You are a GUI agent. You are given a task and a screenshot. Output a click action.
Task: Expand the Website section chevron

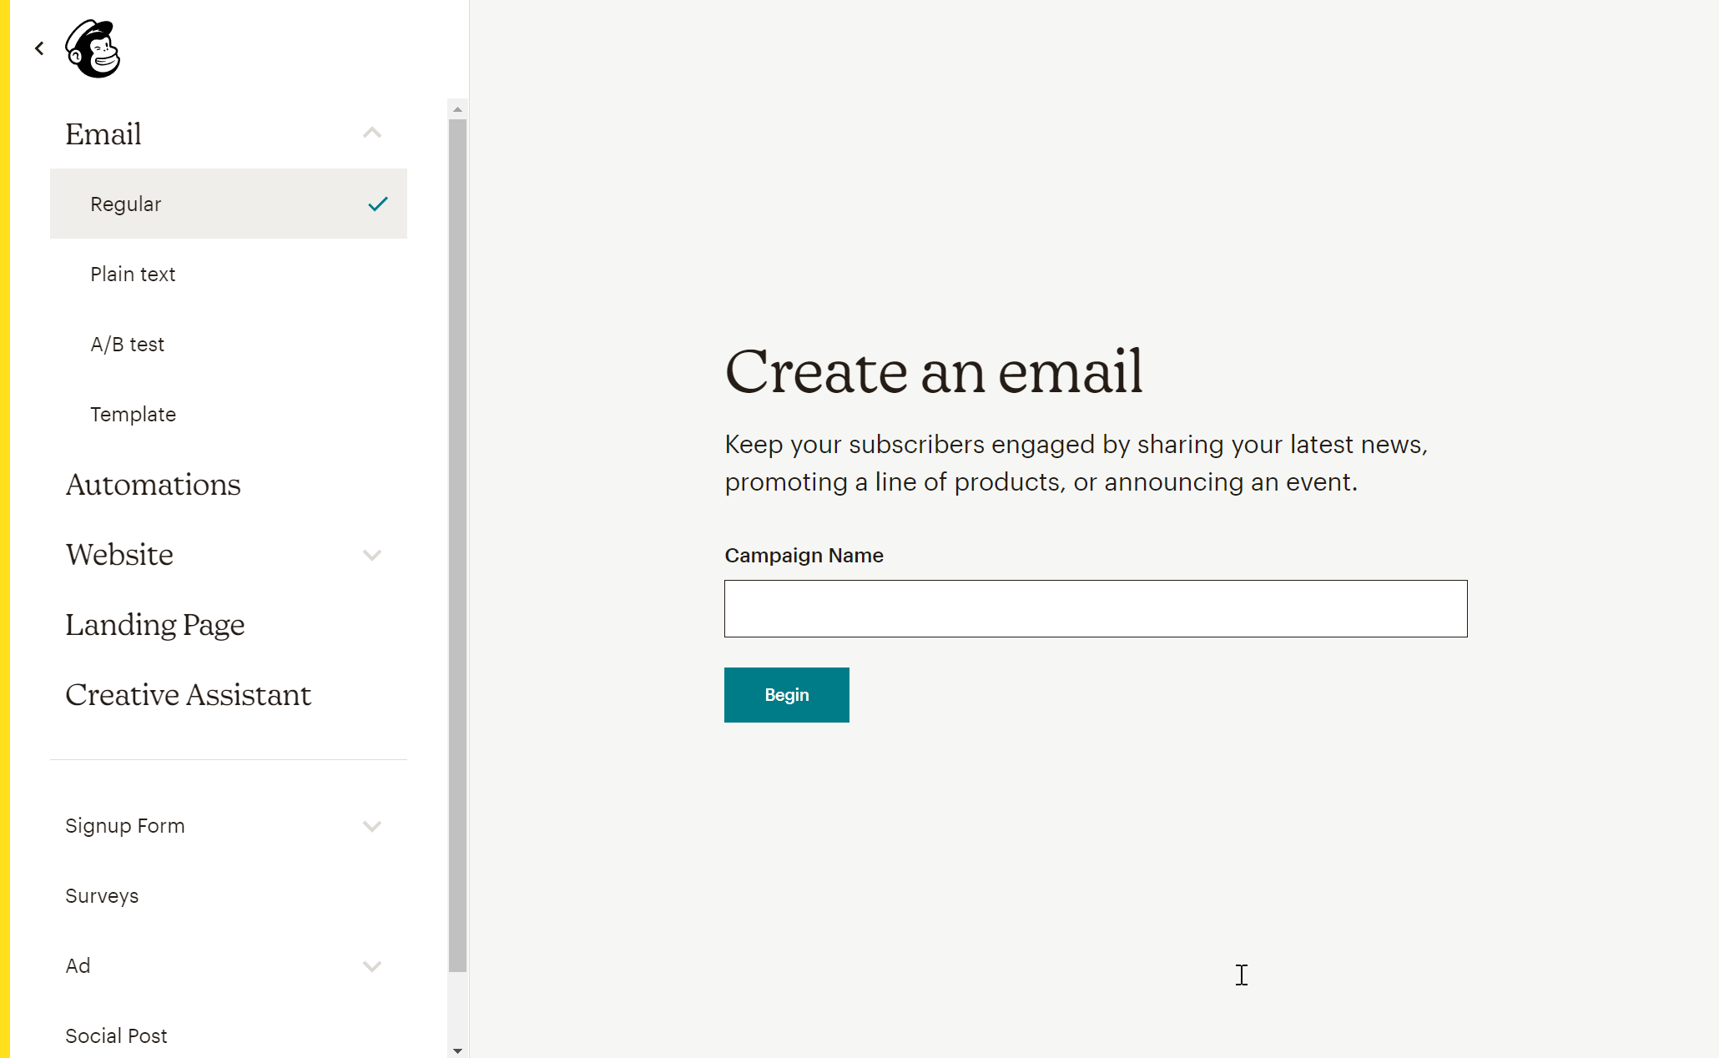pyautogui.click(x=372, y=555)
